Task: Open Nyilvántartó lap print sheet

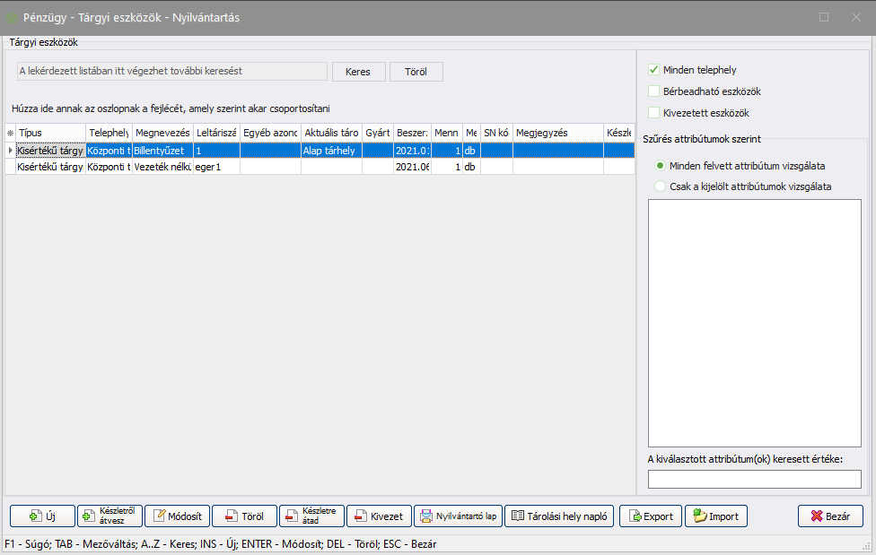Action: pos(458,516)
